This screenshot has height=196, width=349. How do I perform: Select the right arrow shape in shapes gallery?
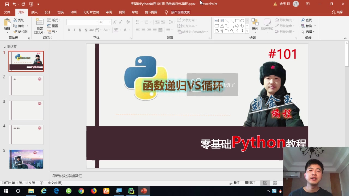237,26
